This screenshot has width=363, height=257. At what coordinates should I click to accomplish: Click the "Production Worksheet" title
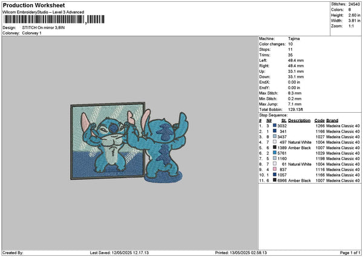click(34, 5)
